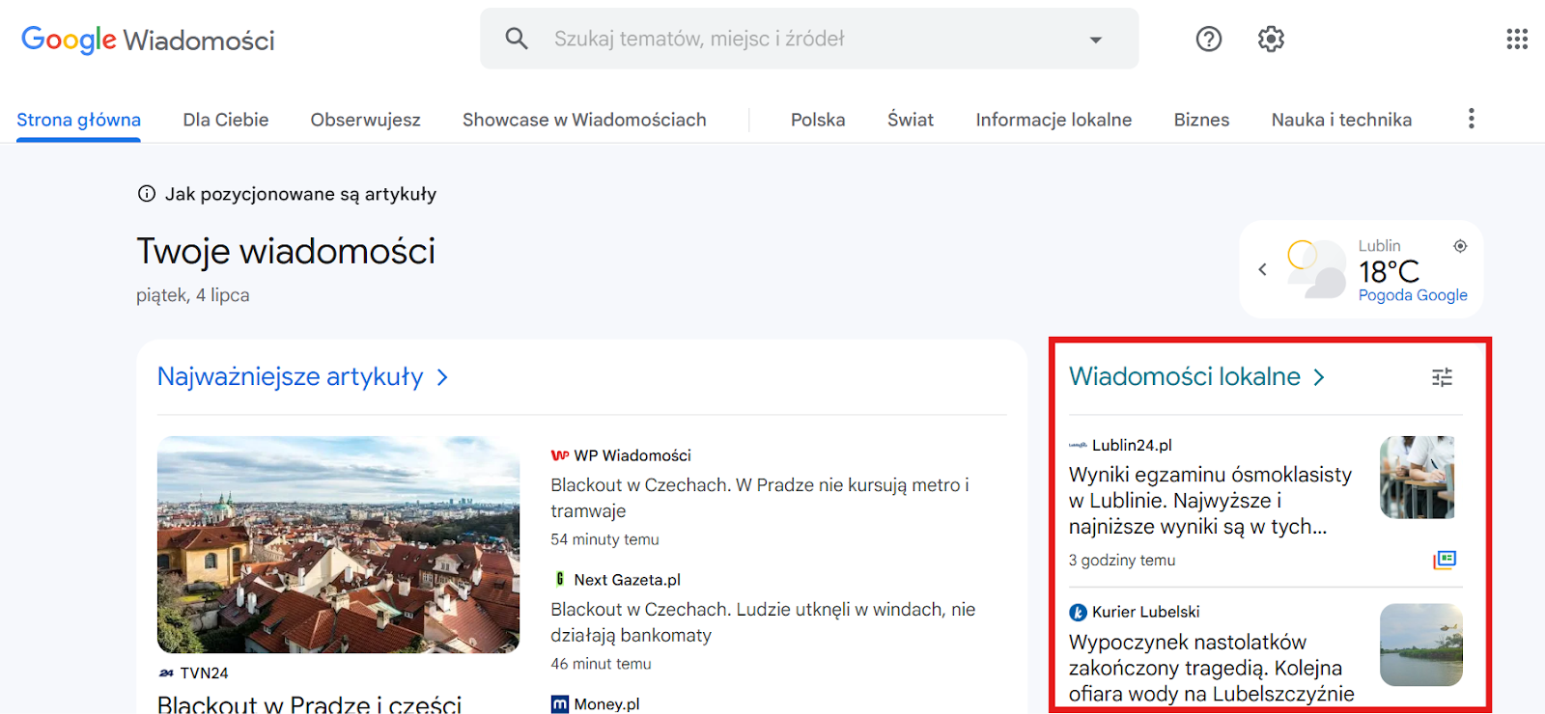
Task: Open TVN24 headline Blackout w Pradze
Action: pos(309,704)
